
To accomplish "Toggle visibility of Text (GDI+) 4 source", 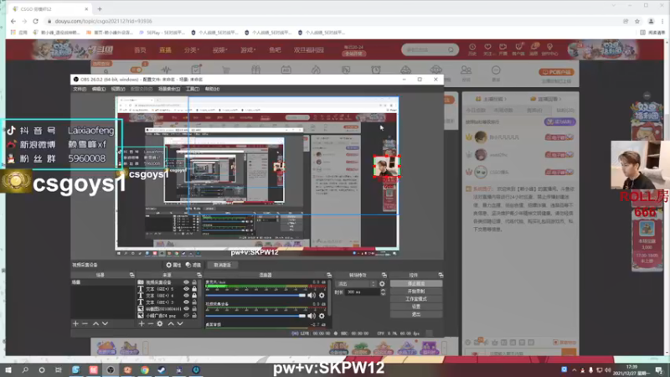I will (x=186, y=296).
